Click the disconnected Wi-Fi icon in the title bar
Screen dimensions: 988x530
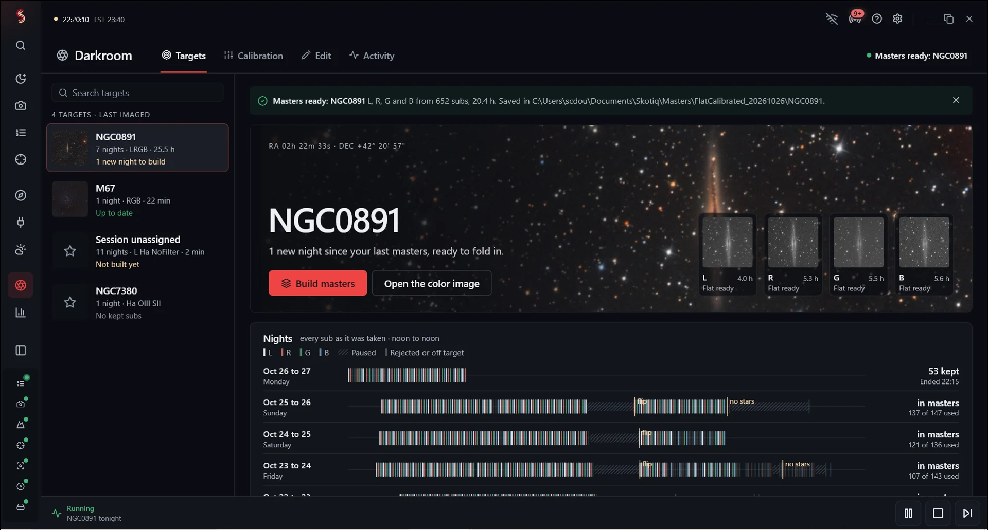coord(832,19)
